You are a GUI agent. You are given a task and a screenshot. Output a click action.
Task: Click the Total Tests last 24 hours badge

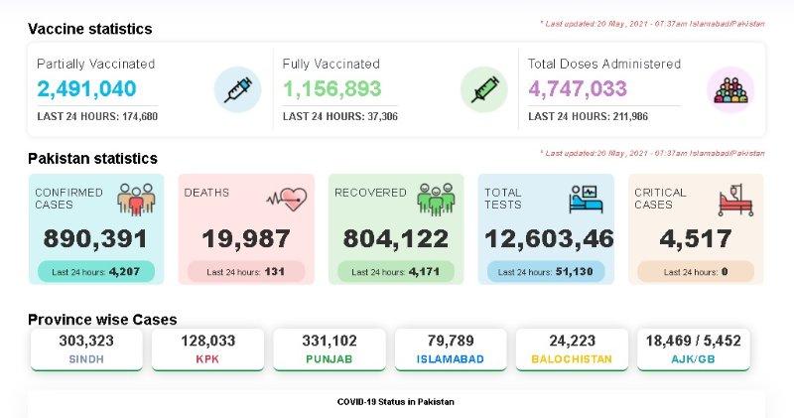coord(546,271)
